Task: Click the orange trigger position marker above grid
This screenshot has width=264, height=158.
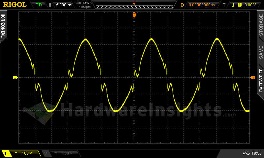Action: [x=134, y=15]
